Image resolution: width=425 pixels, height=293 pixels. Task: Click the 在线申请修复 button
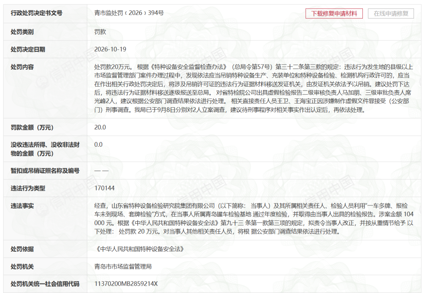[391, 13]
